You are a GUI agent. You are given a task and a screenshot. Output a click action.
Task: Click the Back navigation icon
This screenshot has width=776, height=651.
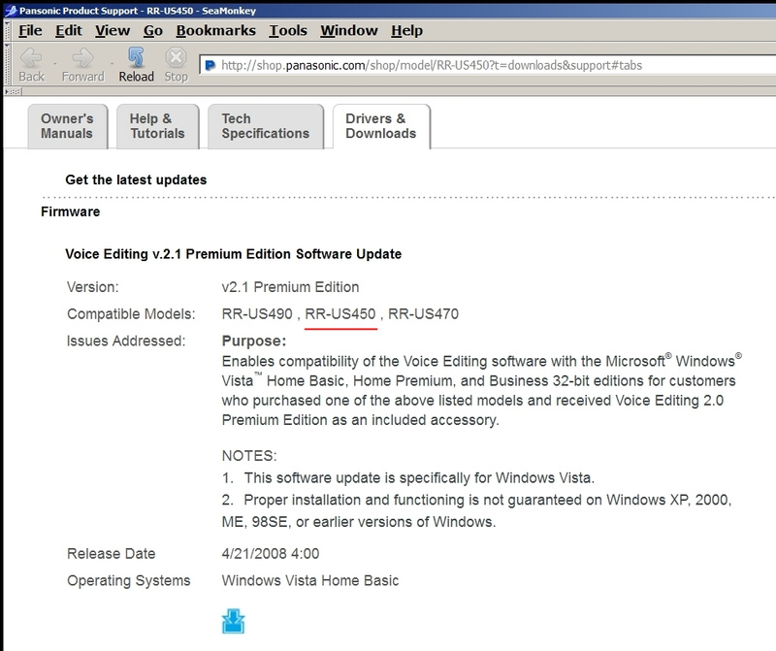31,58
